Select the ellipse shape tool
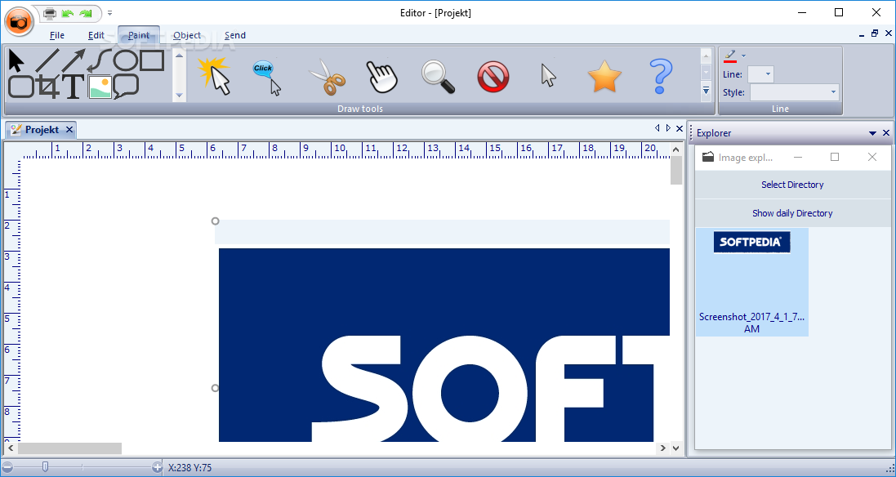Image resolution: width=896 pixels, height=477 pixels. click(x=126, y=60)
